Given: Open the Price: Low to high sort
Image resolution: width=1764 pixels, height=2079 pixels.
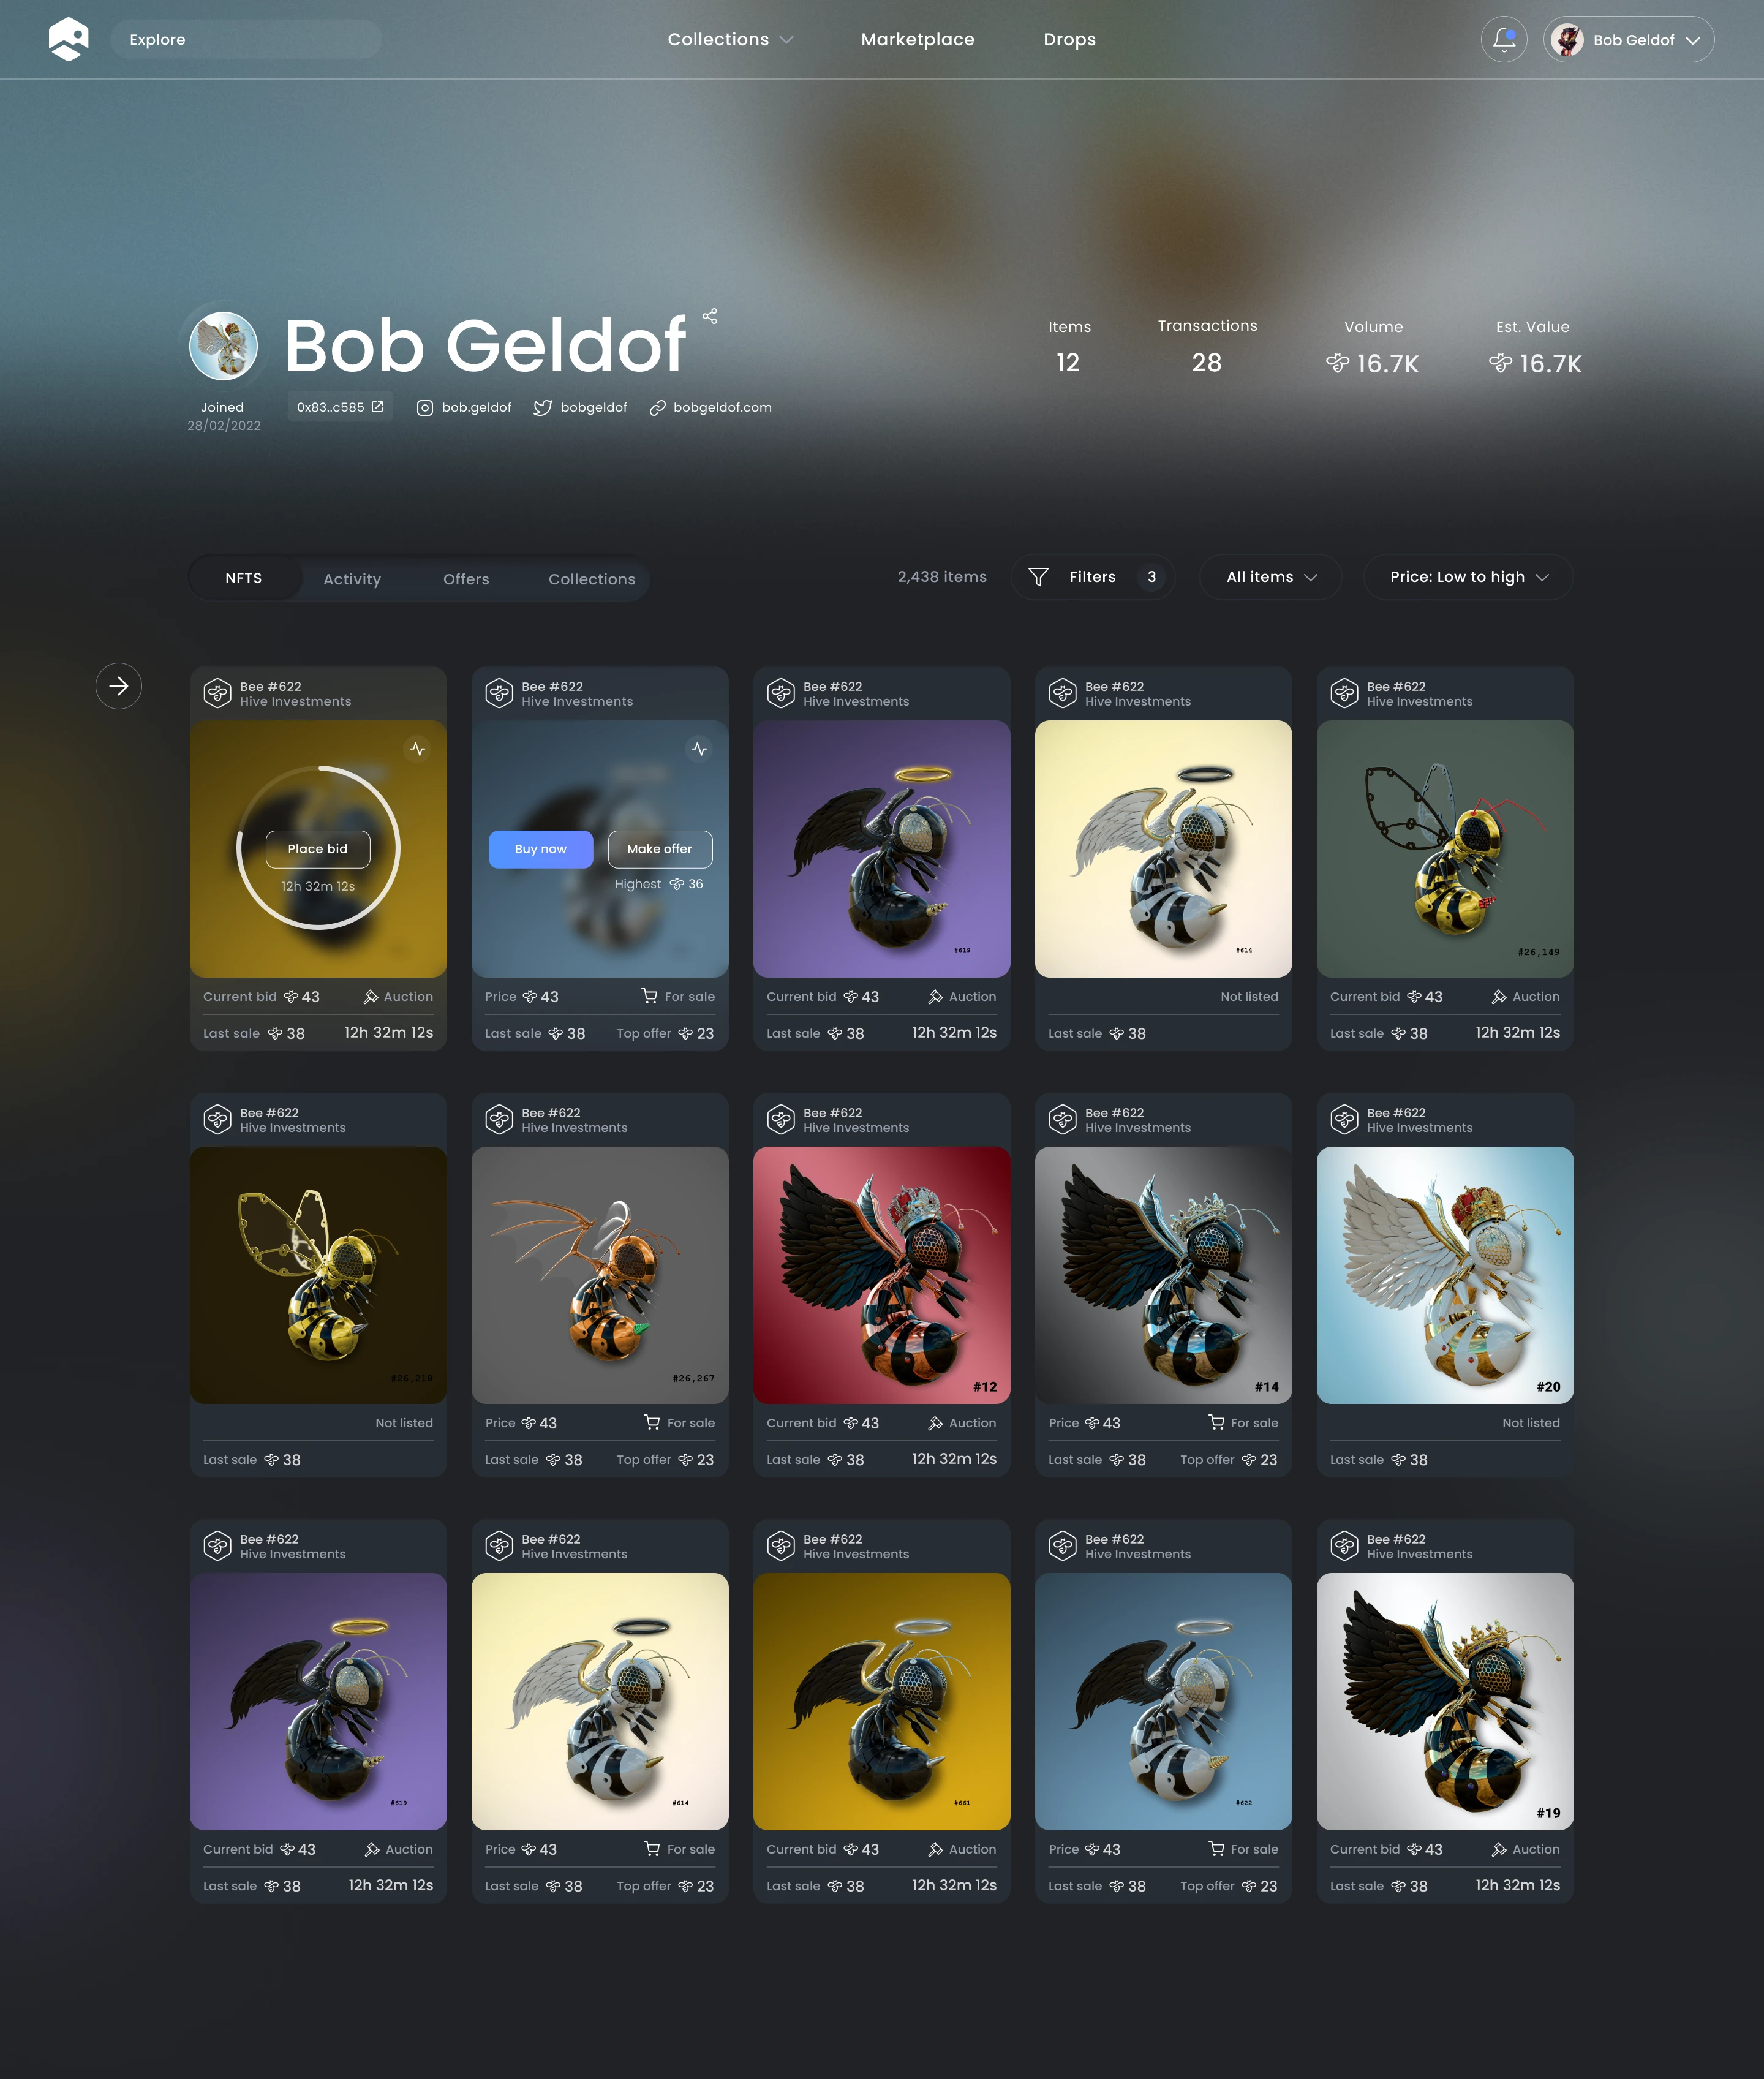Looking at the screenshot, I should coord(1468,577).
